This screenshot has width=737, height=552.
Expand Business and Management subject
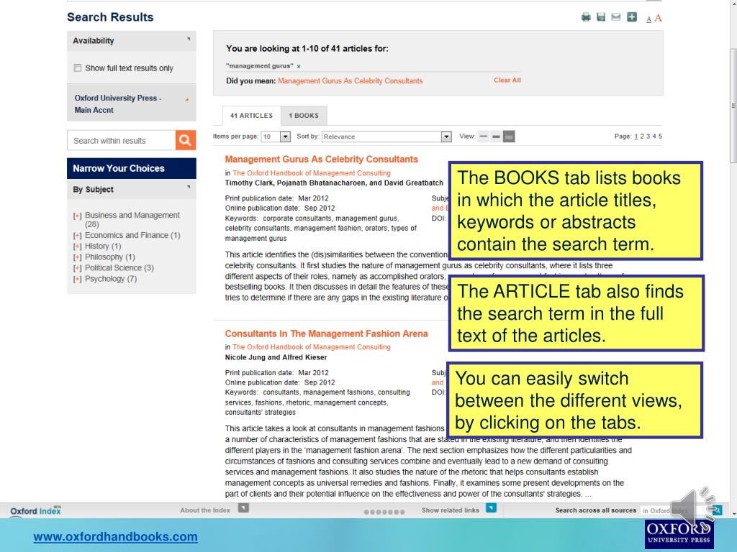pyautogui.click(x=78, y=216)
